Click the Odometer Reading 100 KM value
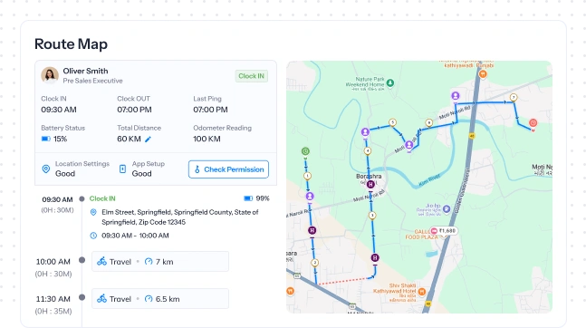 pos(207,139)
